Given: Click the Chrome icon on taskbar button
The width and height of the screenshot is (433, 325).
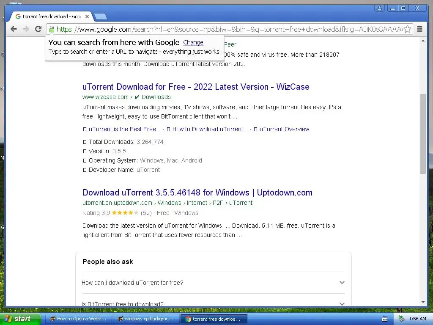Looking at the screenshot, I should [x=188, y=319].
